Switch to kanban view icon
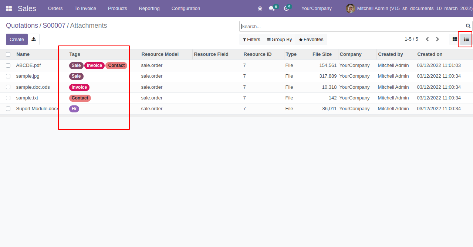The width and height of the screenshot is (473, 247). [455, 39]
